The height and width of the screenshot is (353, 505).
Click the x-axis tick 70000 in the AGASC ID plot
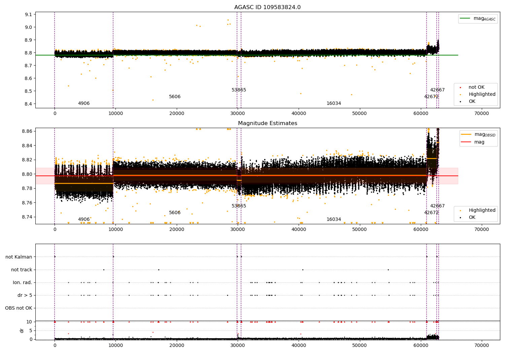pyautogui.click(x=481, y=114)
